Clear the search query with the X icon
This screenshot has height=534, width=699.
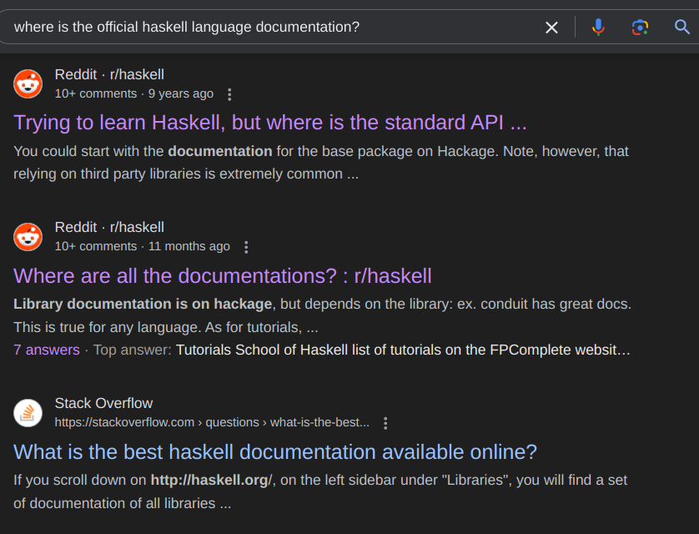551,28
